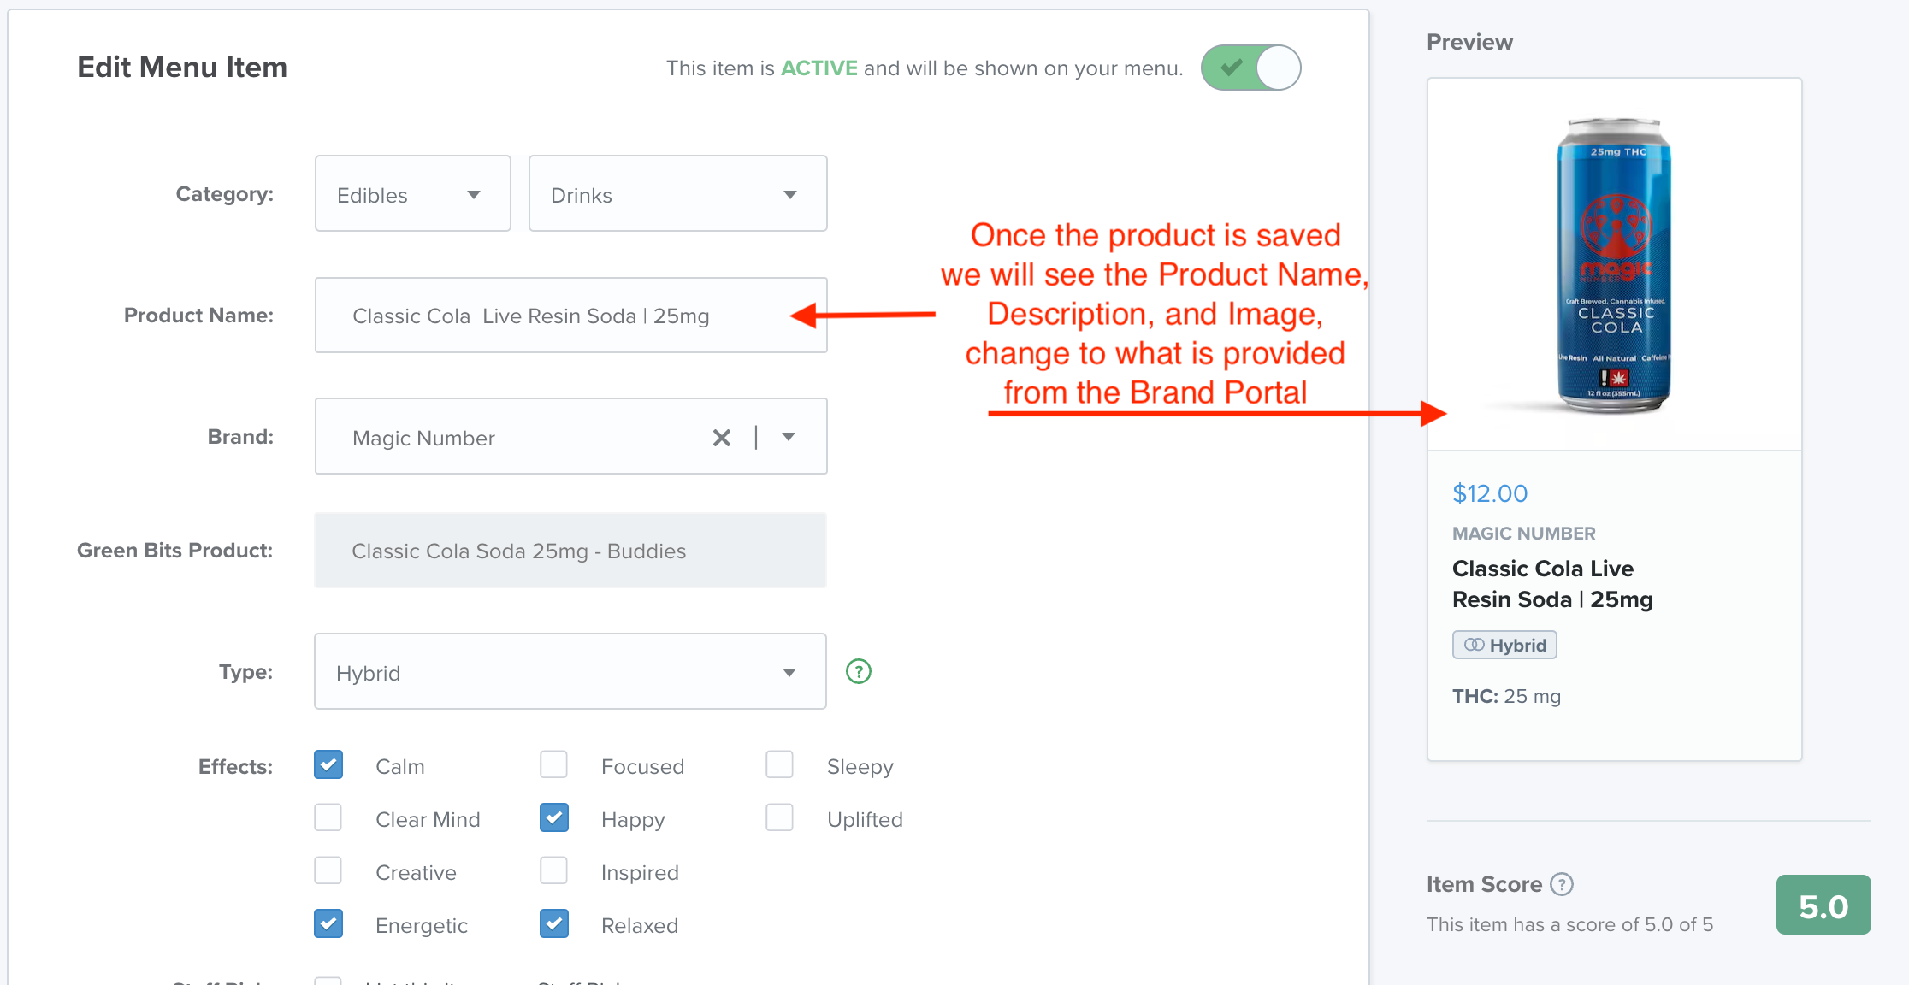Open the Drinks subcategory dropdown
The image size is (1909, 985).
677,194
